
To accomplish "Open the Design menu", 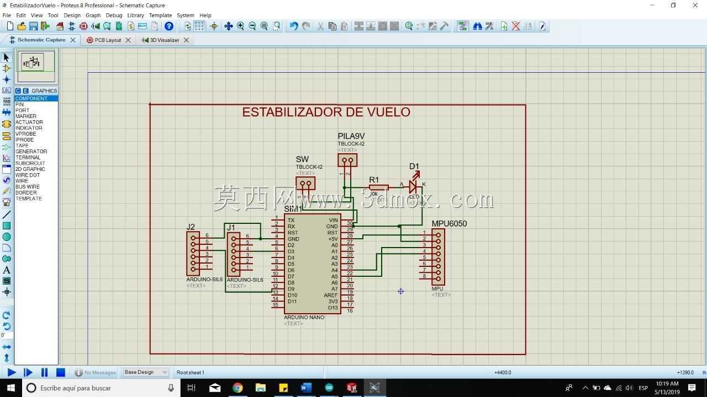I will coord(72,15).
